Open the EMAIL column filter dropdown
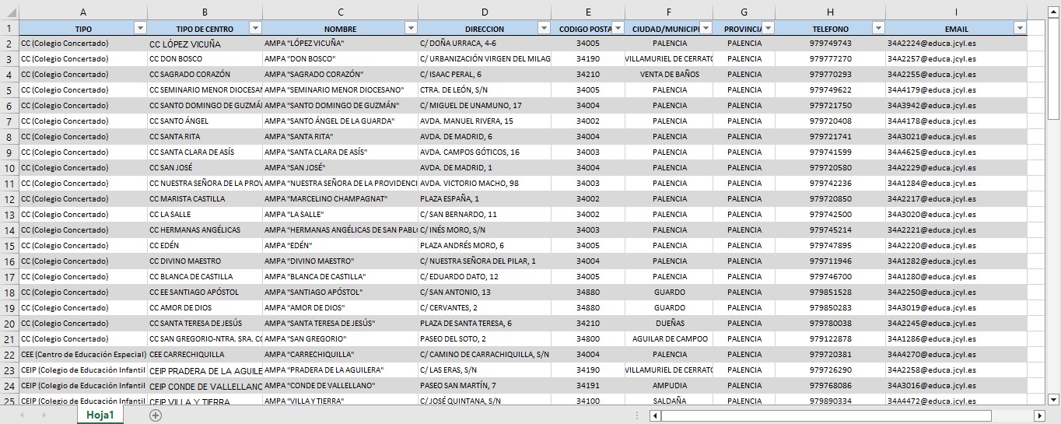 click(x=1020, y=28)
